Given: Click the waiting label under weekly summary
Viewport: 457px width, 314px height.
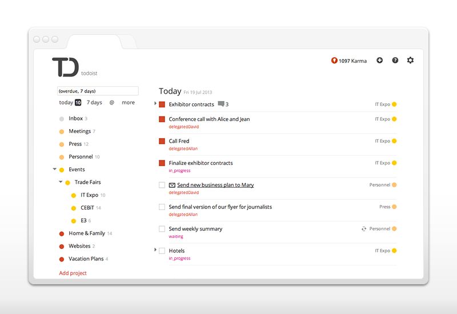Looking at the screenshot, I should [x=176, y=236].
